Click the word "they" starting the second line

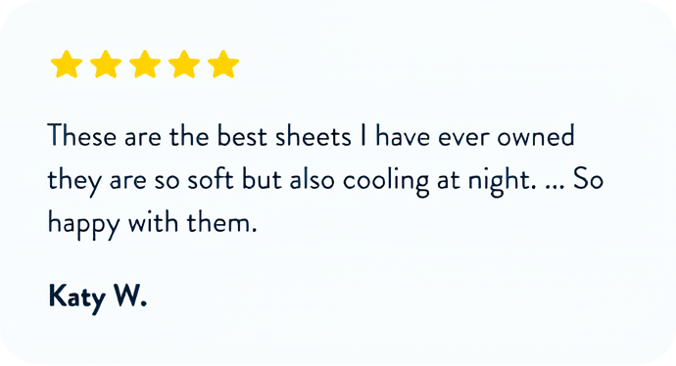tap(74, 181)
